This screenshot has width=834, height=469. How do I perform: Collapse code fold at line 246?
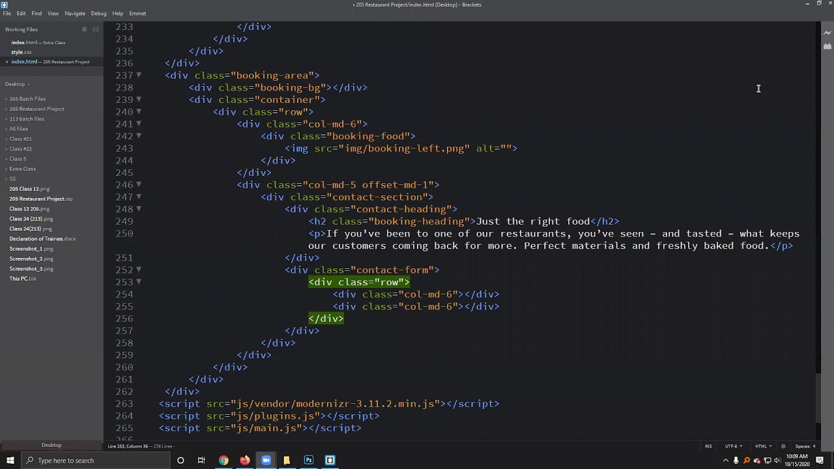click(139, 185)
